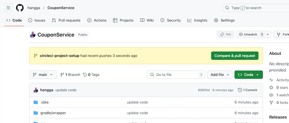Click the search magnifier icon in header

tap(227, 8)
